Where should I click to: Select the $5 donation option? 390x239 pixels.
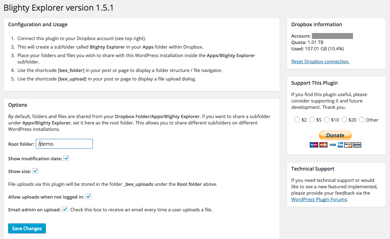click(312, 119)
